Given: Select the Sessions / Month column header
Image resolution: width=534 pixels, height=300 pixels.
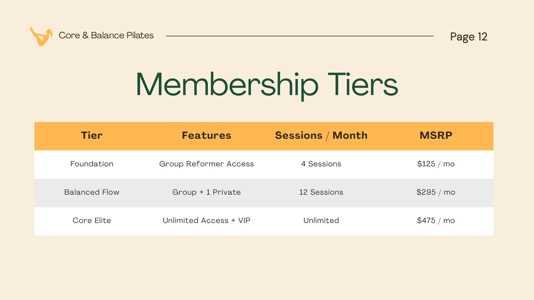Looking at the screenshot, I should click(321, 135).
